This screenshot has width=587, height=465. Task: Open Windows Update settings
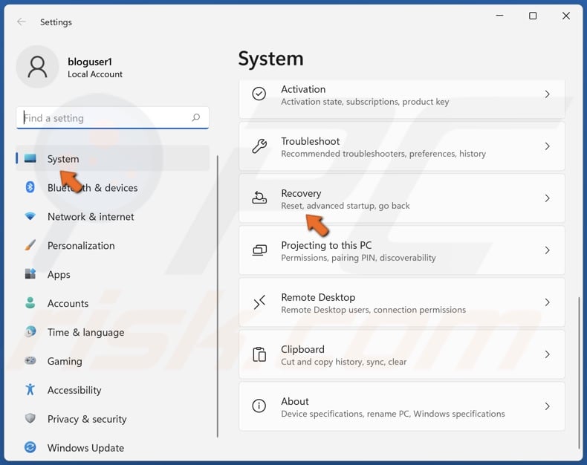click(x=113, y=447)
